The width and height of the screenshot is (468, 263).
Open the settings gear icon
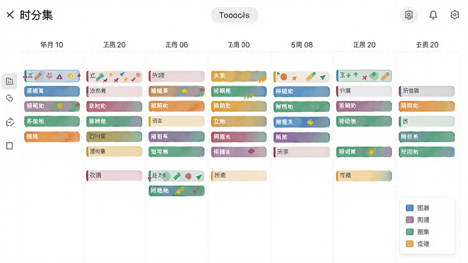coord(455,15)
